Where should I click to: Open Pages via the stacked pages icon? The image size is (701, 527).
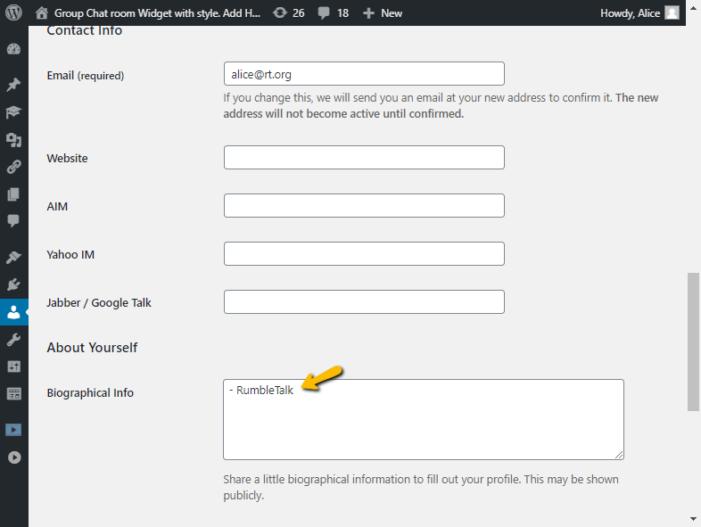[x=14, y=194]
